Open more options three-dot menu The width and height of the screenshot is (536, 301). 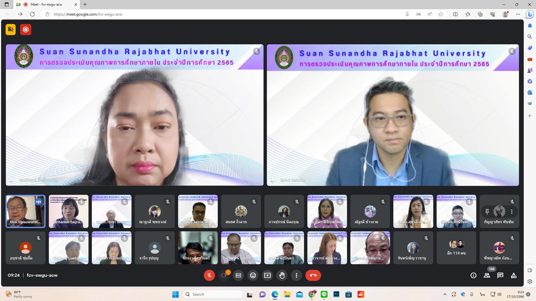[296, 275]
